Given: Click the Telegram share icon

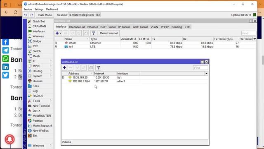Looking at the screenshot, I should point(5,50).
